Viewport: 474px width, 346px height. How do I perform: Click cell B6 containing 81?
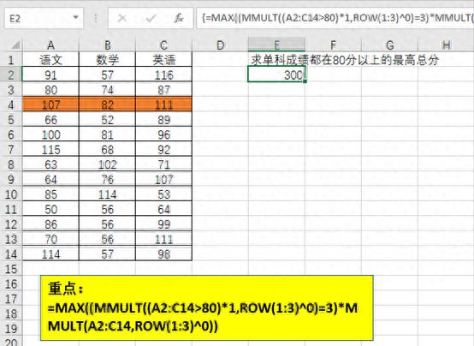point(107,134)
